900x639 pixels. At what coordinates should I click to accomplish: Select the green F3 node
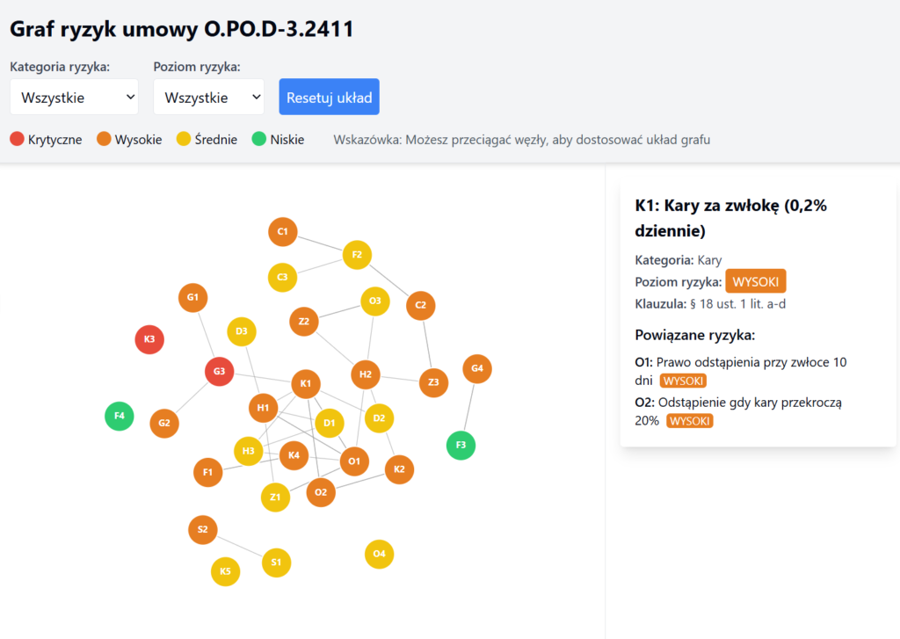(x=461, y=445)
